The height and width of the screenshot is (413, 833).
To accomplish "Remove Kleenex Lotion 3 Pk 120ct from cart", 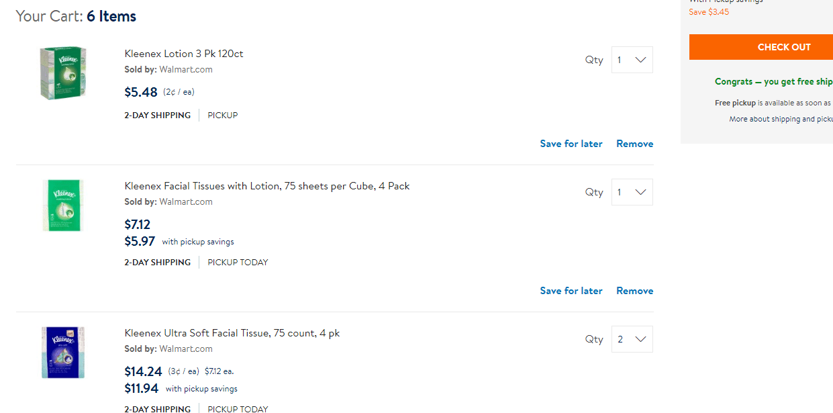I will pyautogui.click(x=634, y=144).
